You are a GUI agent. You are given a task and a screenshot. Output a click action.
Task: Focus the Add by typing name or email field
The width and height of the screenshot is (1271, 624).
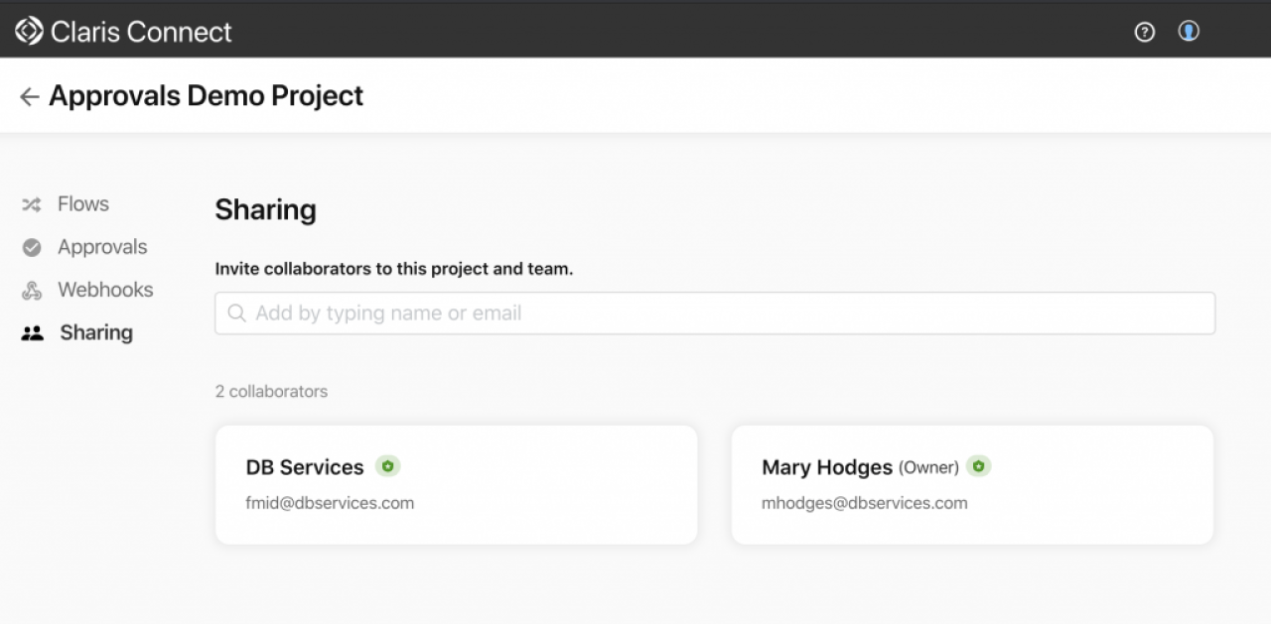click(x=715, y=312)
